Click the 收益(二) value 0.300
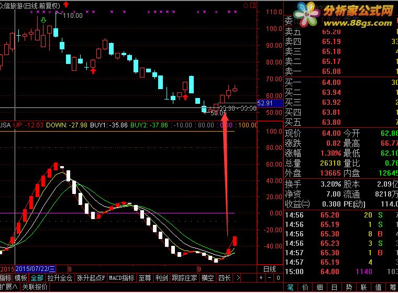Screen dimensions: 398x293 (331, 204)
